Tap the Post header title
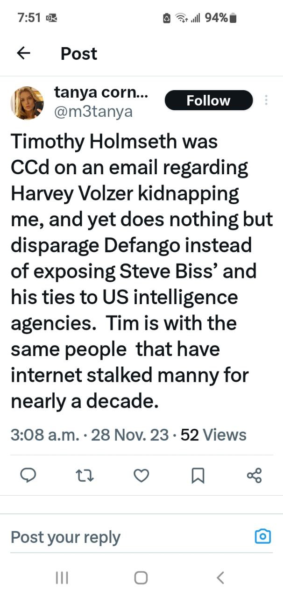 pos(78,53)
